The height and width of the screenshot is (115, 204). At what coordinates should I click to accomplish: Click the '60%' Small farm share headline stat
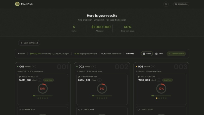pos(128,27)
